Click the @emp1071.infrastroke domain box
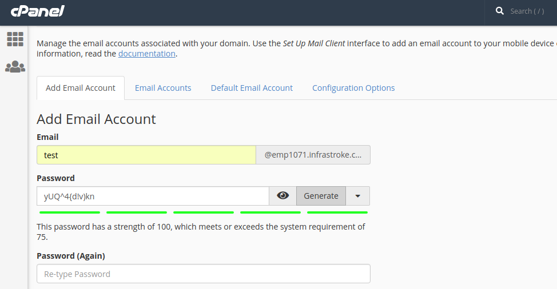The height and width of the screenshot is (289, 557). (313, 155)
